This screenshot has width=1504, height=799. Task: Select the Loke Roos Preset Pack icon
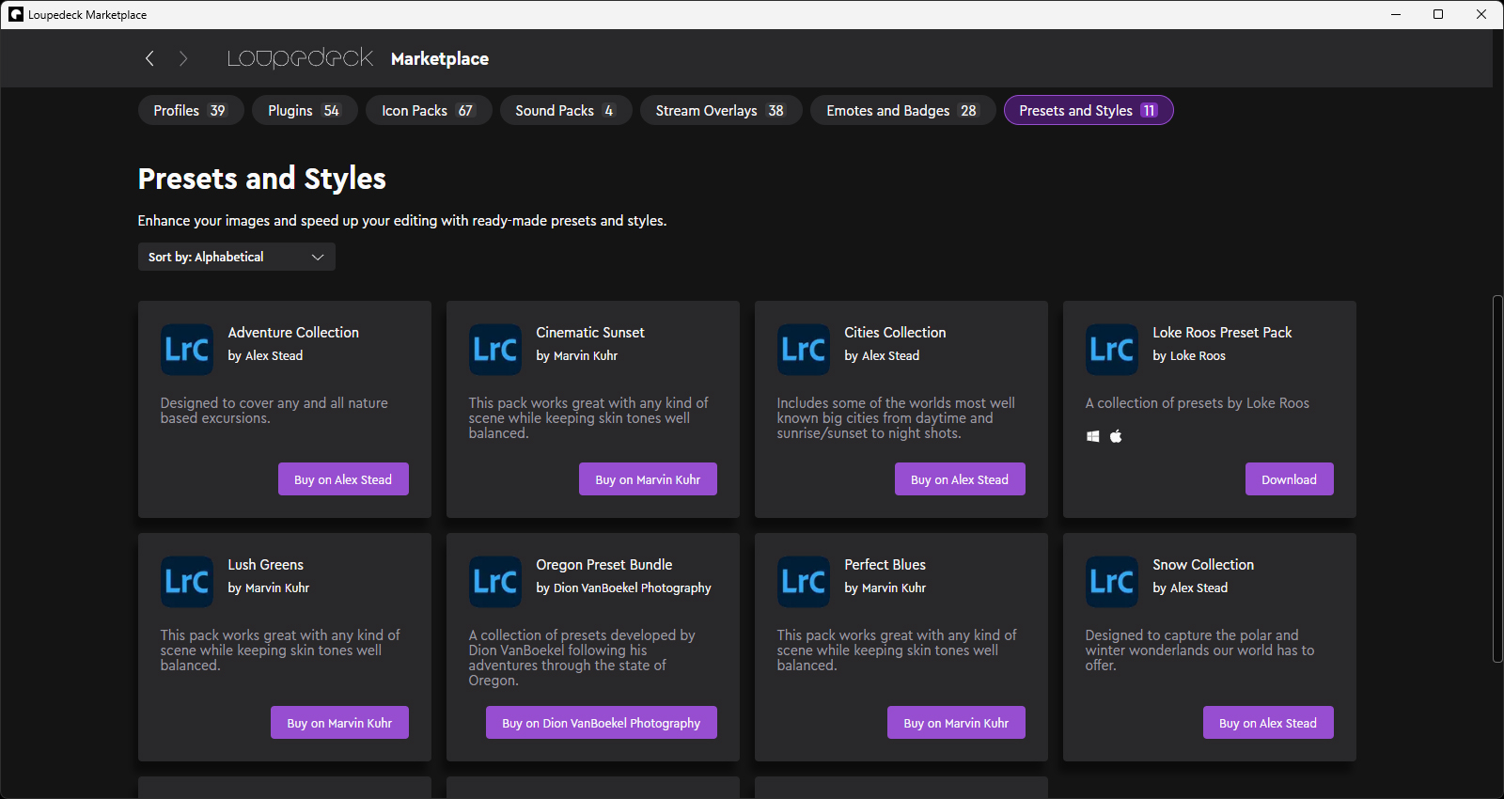[x=1112, y=350]
